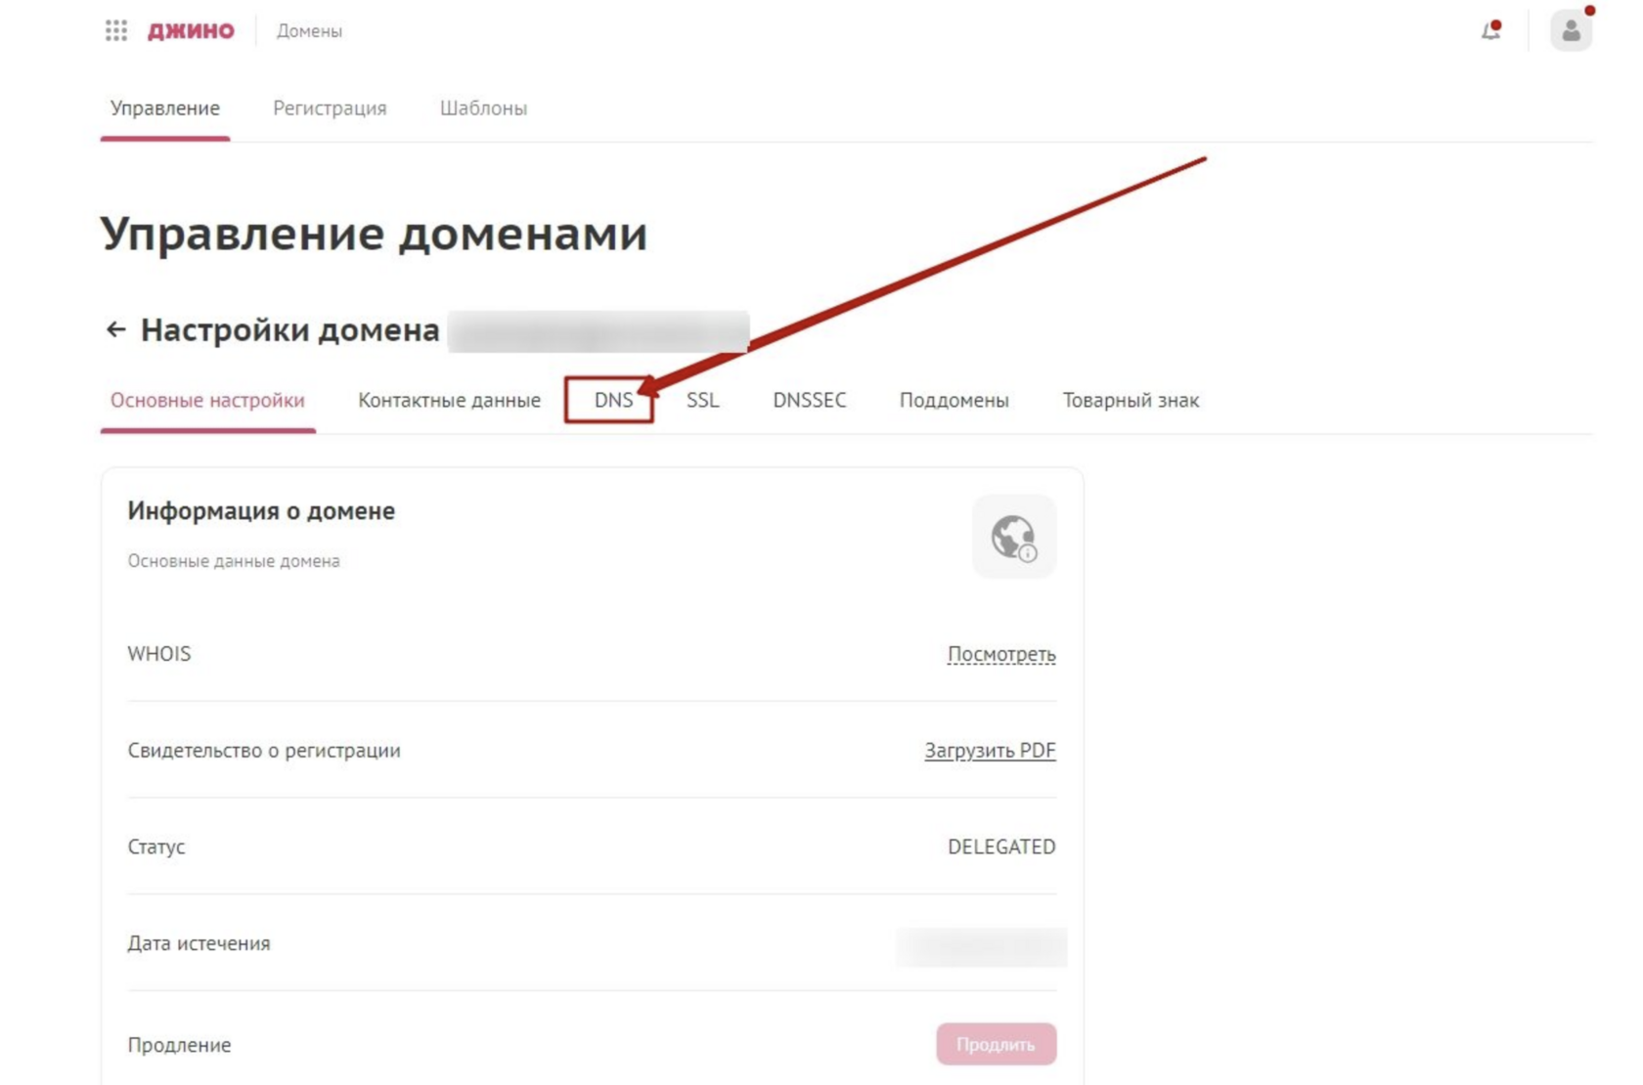
Task: Open the user profile avatar
Action: [x=1571, y=31]
